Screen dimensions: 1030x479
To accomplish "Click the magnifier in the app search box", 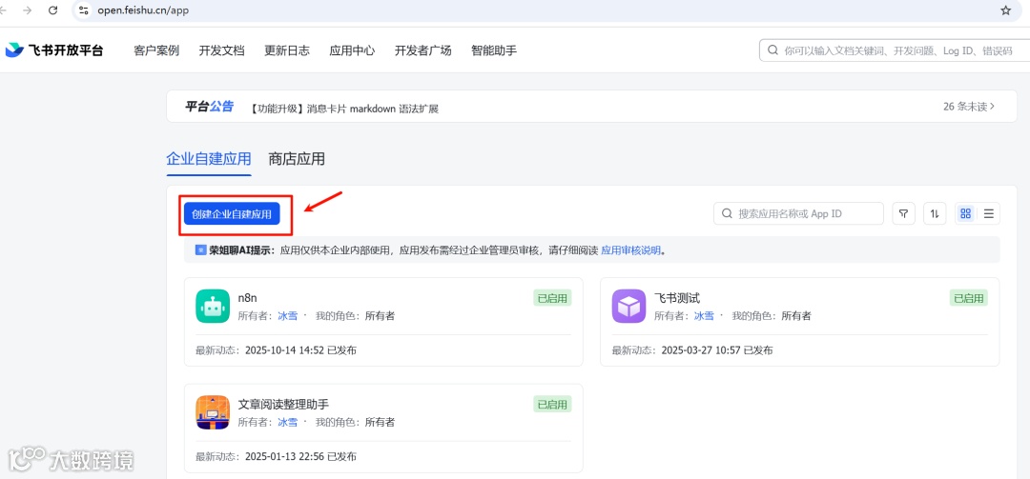I will [x=727, y=213].
